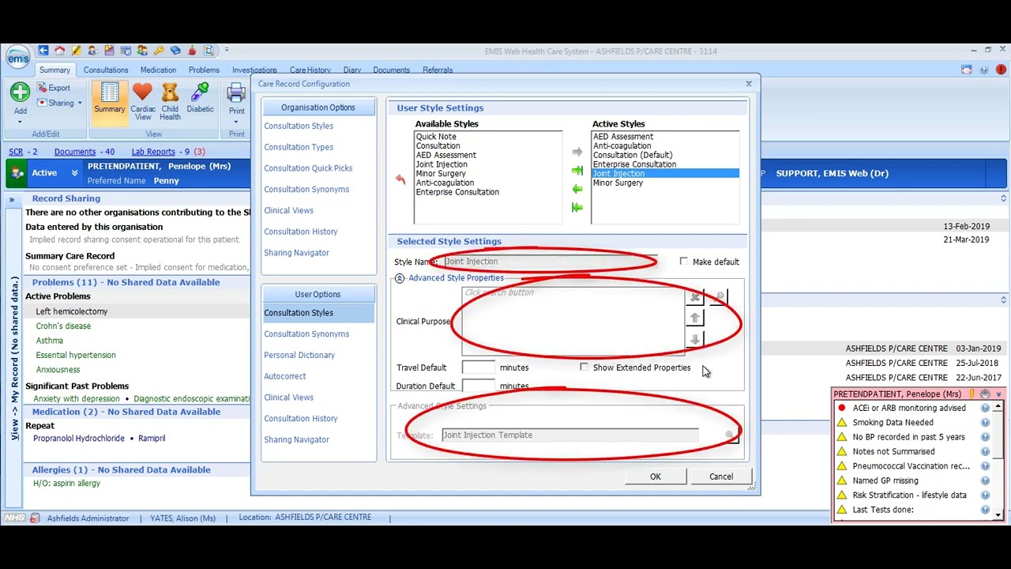Switch to the Medication ribbon tab
Screen dimensions: 1011x569
tap(158, 70)
